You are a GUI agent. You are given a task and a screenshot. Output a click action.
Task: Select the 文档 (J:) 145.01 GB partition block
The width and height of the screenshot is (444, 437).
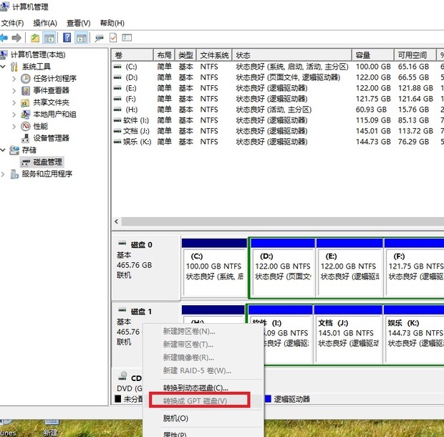pyautogui.click(x=348, y=334)
